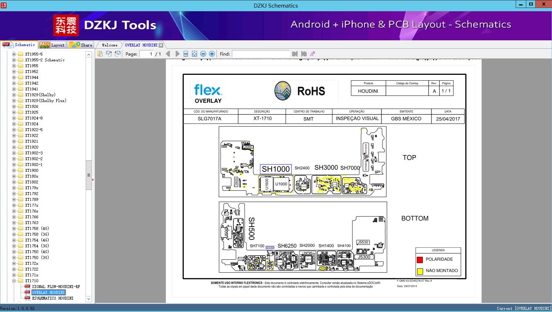Click the folder icon of XT1766
The width and height of the screenshot is (552, 312).
(x=21, y=217)
